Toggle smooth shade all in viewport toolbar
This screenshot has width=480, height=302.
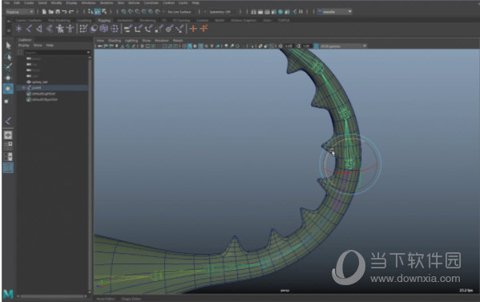tap(190, 46)
